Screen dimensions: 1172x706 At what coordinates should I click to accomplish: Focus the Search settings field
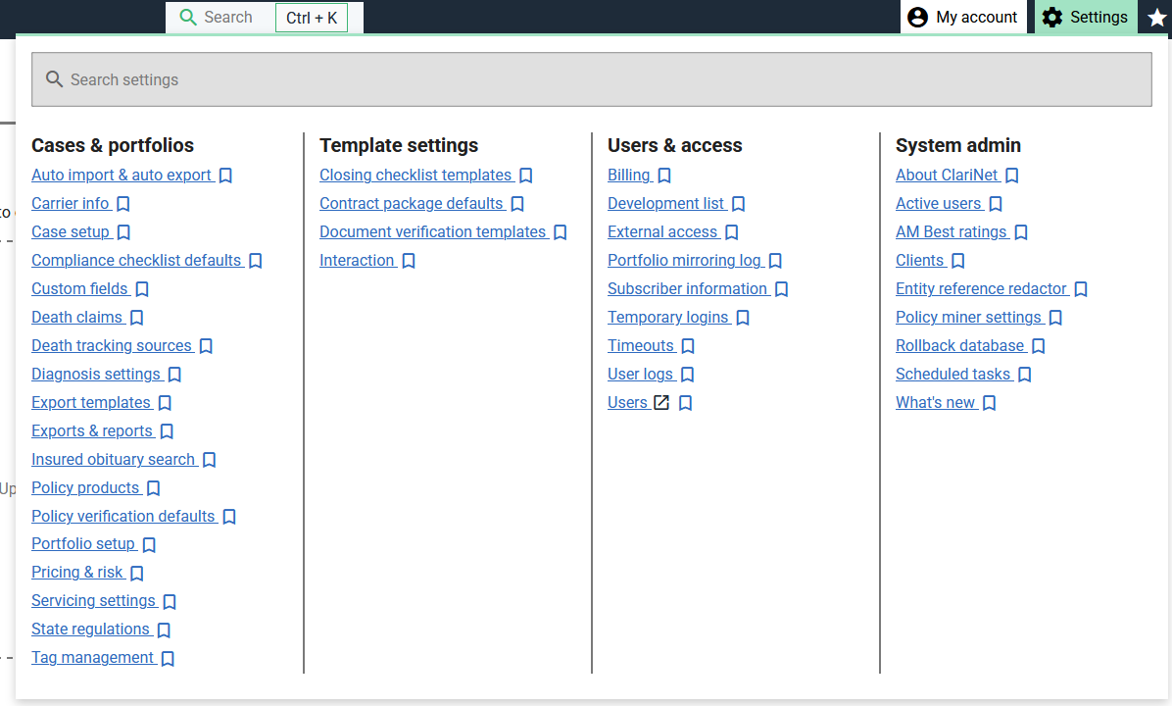point(591,79)
